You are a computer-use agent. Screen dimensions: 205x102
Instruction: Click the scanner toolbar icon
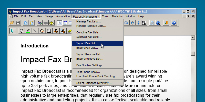39,23
